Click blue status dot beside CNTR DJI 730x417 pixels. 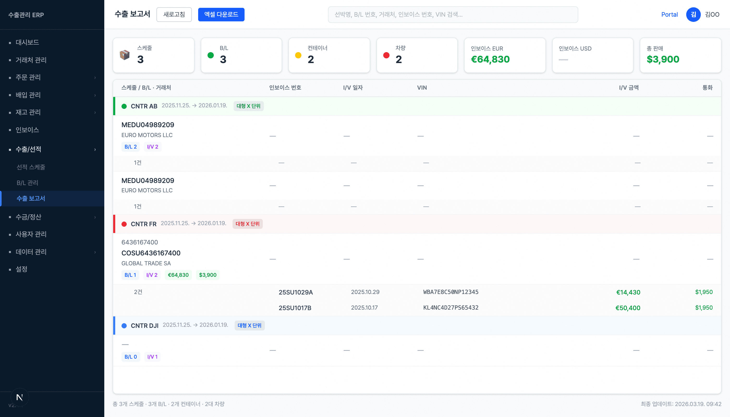[x=124, y=326]
